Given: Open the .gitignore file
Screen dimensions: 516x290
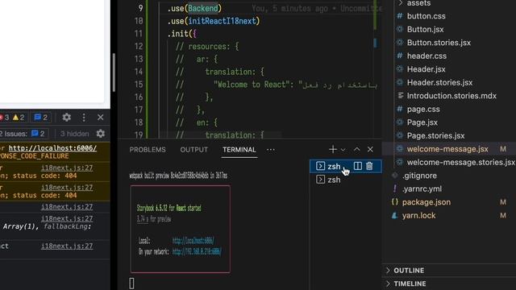Looking at the screenshot, I should pos(419,176).
